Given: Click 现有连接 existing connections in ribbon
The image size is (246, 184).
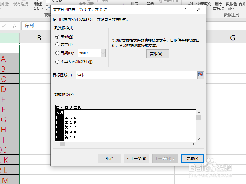Looking at the screenshot, I should click(21, 4).
